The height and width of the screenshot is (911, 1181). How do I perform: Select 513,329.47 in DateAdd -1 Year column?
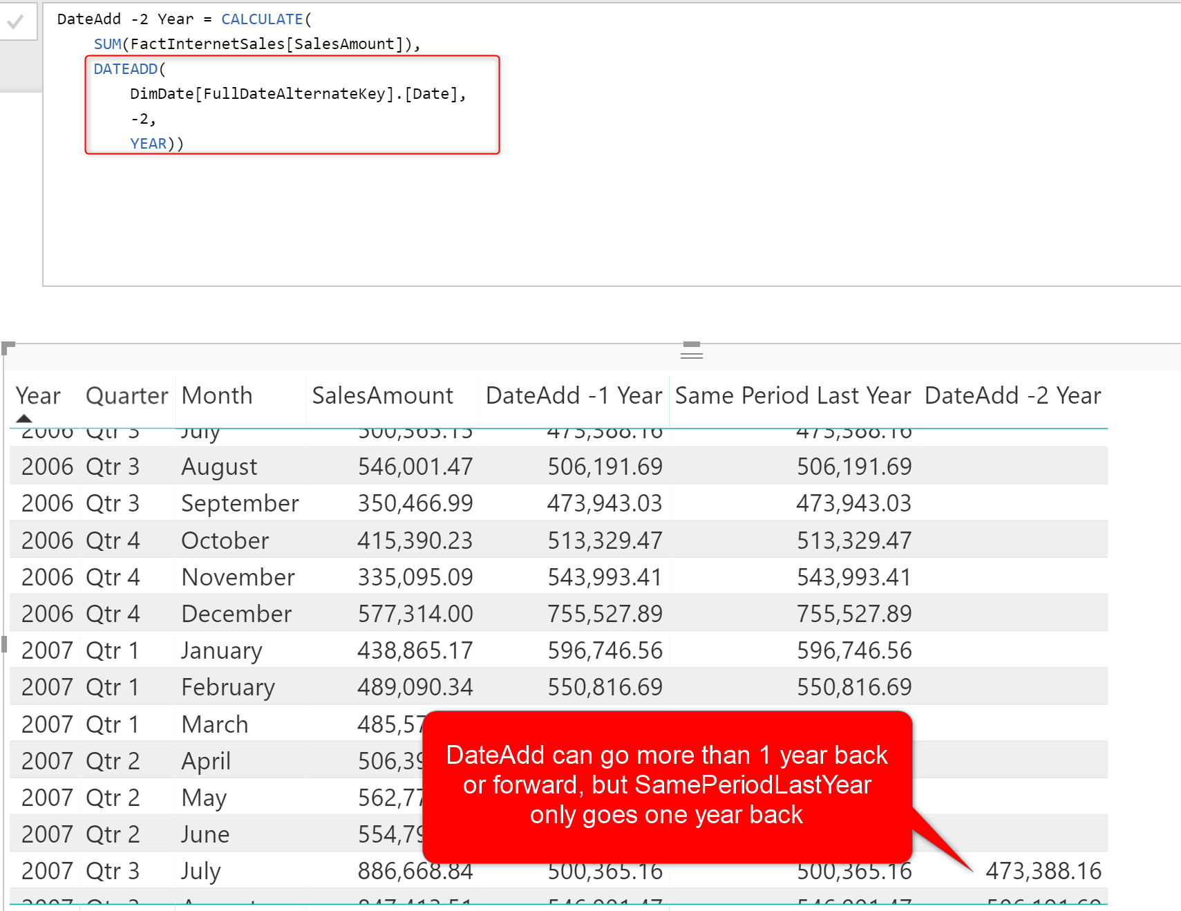(605, 541)
